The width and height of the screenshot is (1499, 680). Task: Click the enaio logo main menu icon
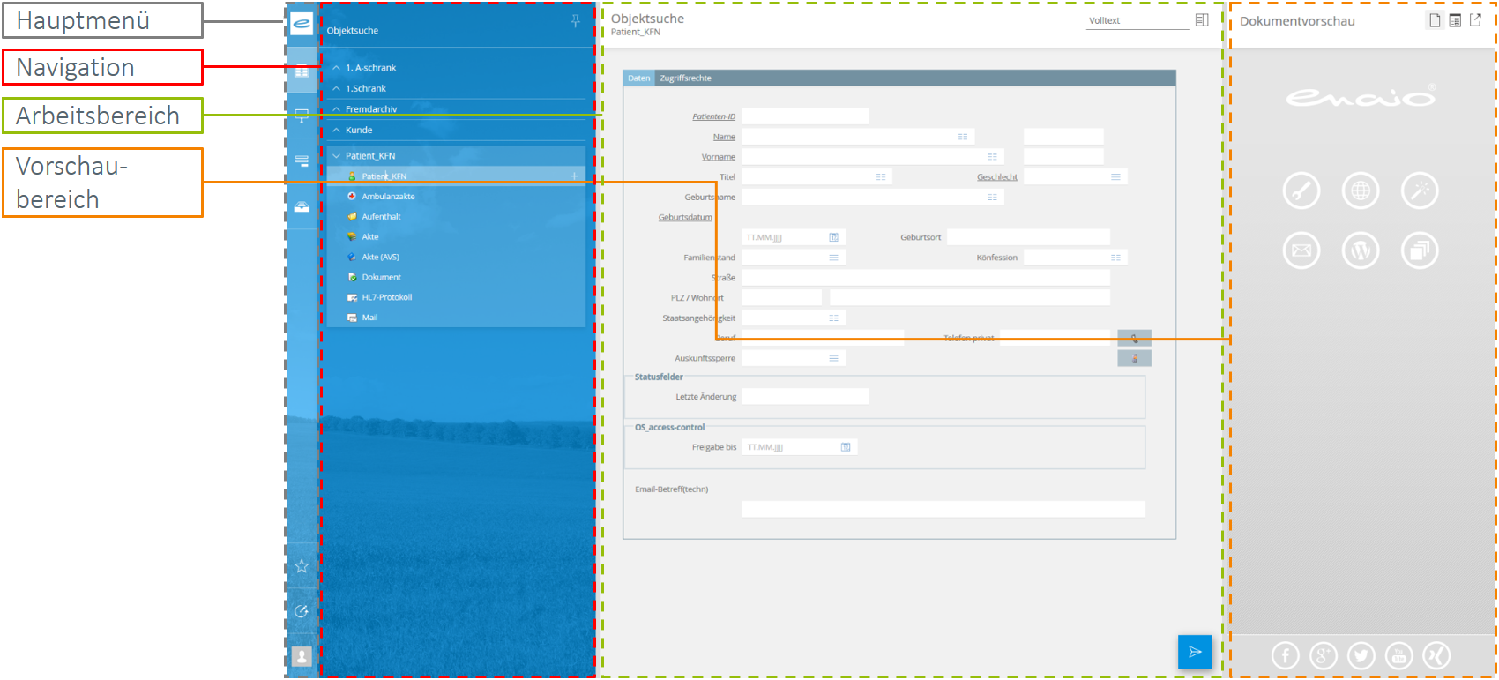302,24
